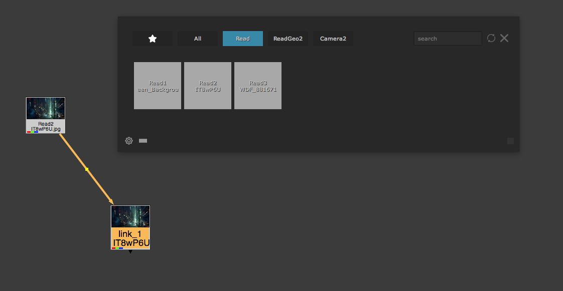Select the Read filter tab
563x291 pixels.
tap(243, 39)
